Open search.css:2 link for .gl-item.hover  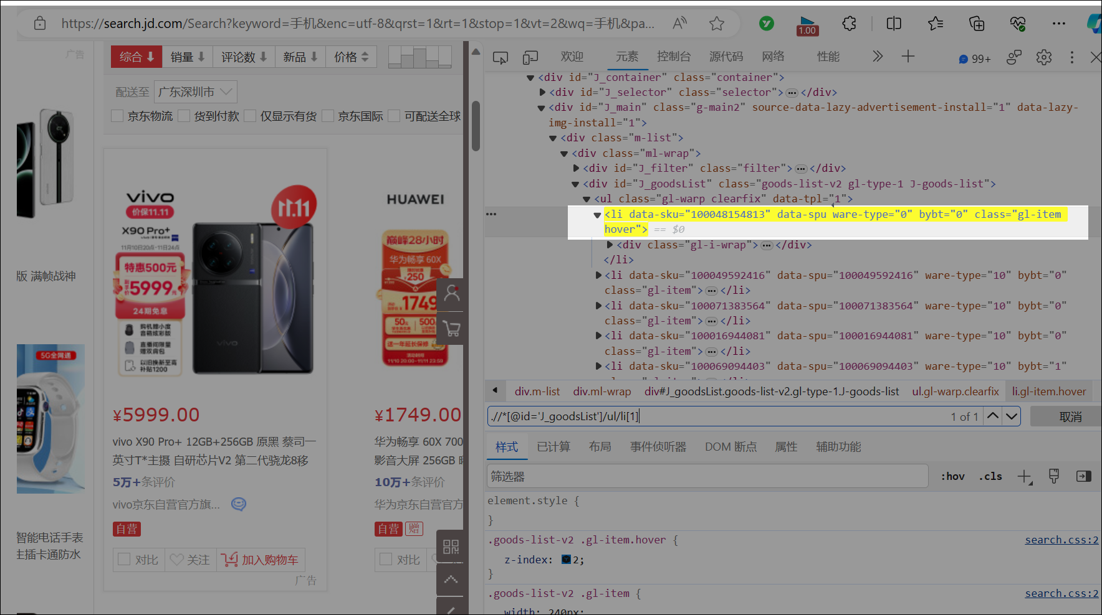(x=1061, y=540)
